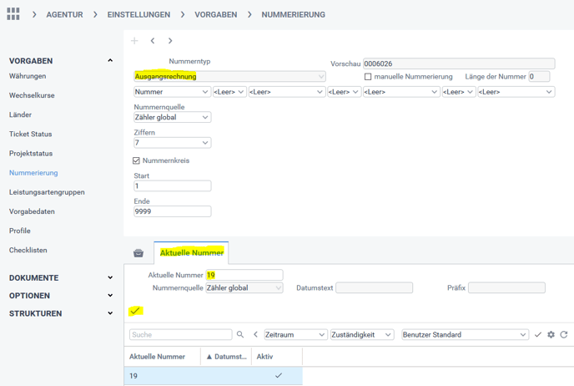Open list settings gear icon

click(x=551, y=334)
